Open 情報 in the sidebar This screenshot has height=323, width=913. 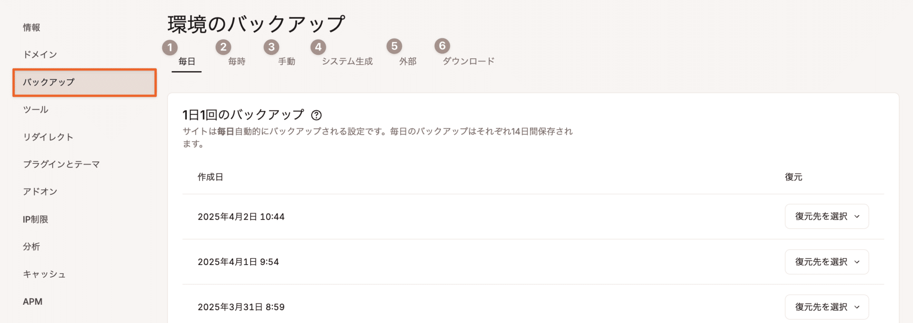32,28
